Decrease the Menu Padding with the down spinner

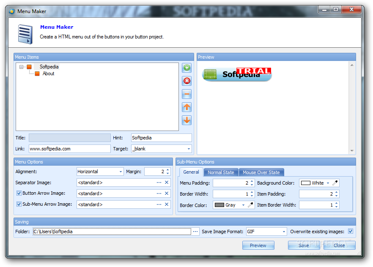252,185
